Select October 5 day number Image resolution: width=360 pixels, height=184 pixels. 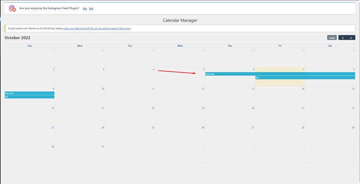(203, 69)
